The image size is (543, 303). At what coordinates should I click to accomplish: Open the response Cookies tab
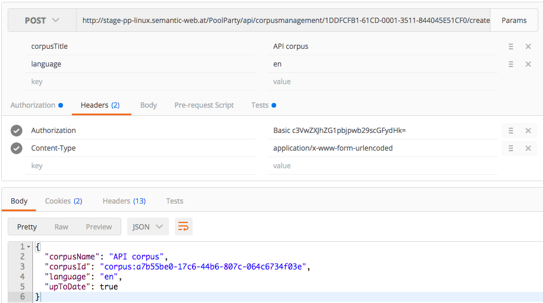63,201
